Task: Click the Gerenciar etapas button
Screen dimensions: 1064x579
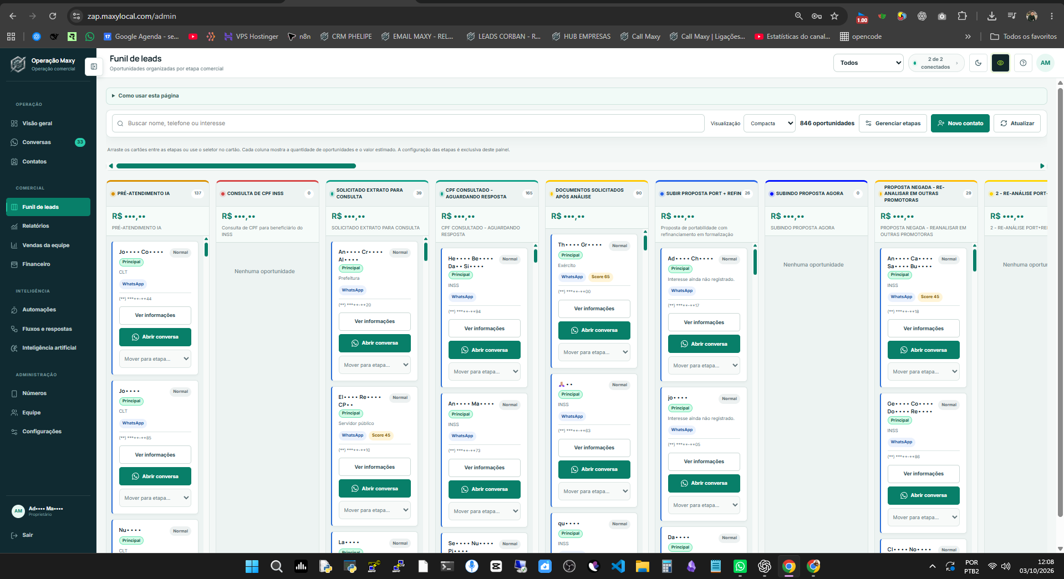Action: point(893,124)
